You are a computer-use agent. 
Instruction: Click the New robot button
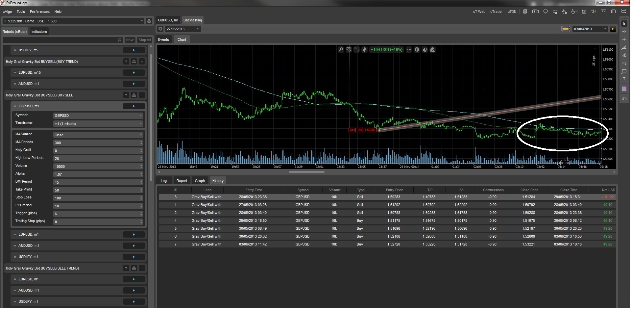(x=130, y=40)
